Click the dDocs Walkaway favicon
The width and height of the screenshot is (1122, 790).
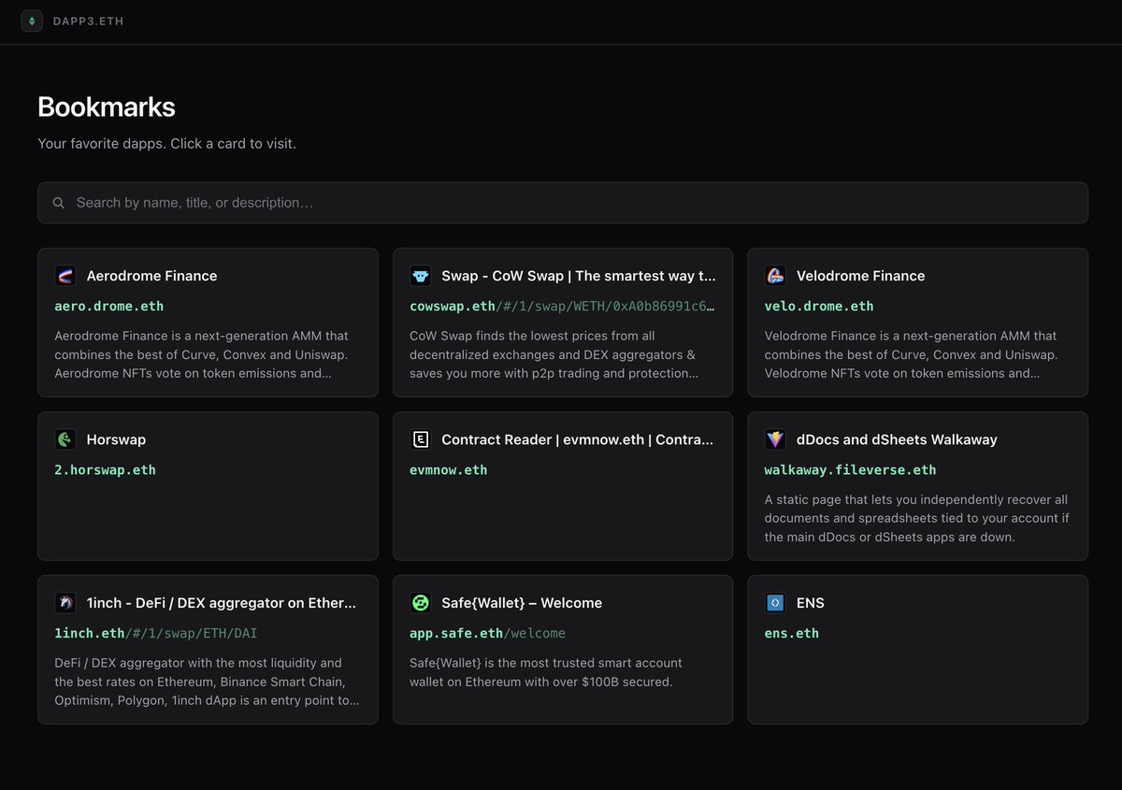click(x=775, y=439)
